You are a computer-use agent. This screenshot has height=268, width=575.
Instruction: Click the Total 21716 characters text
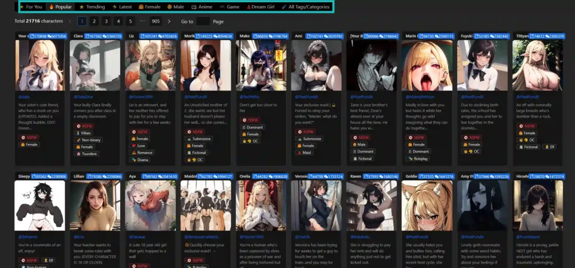pyautogui.click(x=39, y=21)
